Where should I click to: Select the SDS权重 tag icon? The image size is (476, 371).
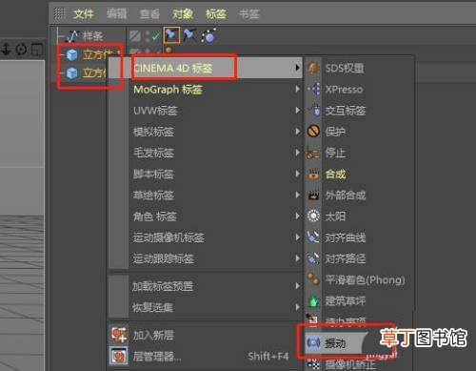[x=313, y=68]
